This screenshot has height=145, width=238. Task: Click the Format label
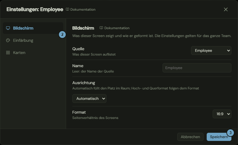pos(79,112)
